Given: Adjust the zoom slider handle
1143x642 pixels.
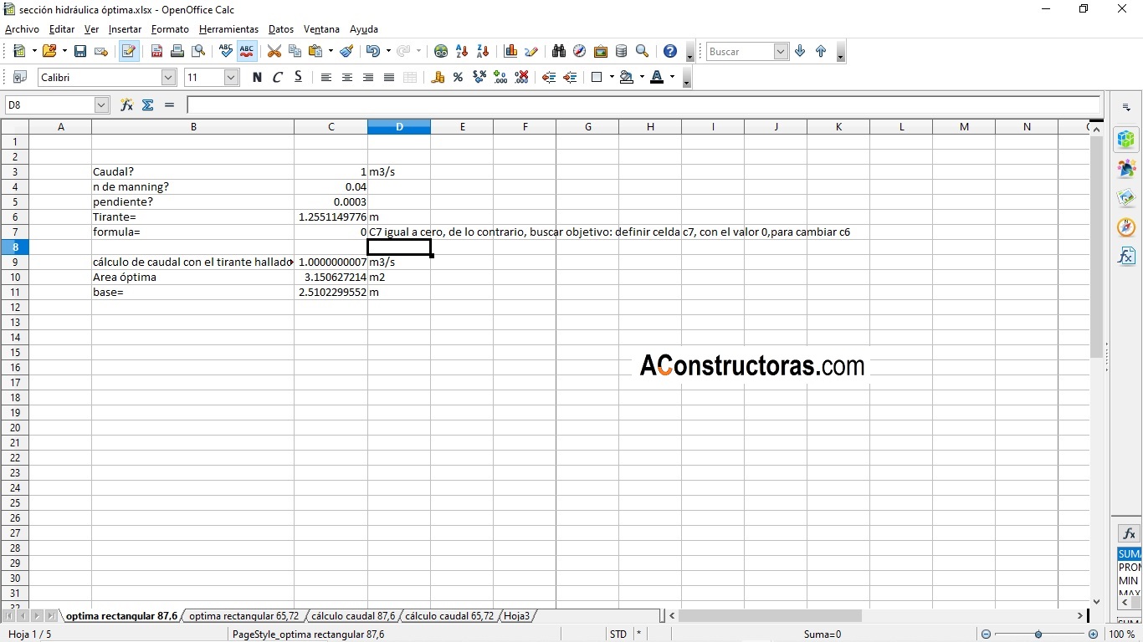Looking at the screenshot, I should point(1038,634).
